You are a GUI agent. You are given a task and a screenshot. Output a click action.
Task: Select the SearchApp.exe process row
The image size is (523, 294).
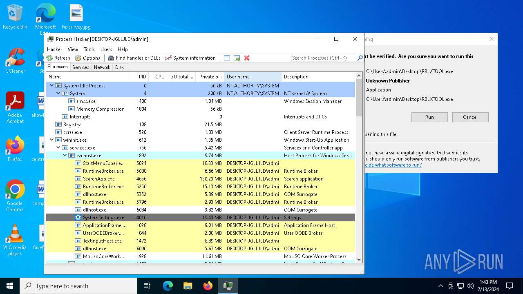tap(200, 179)
